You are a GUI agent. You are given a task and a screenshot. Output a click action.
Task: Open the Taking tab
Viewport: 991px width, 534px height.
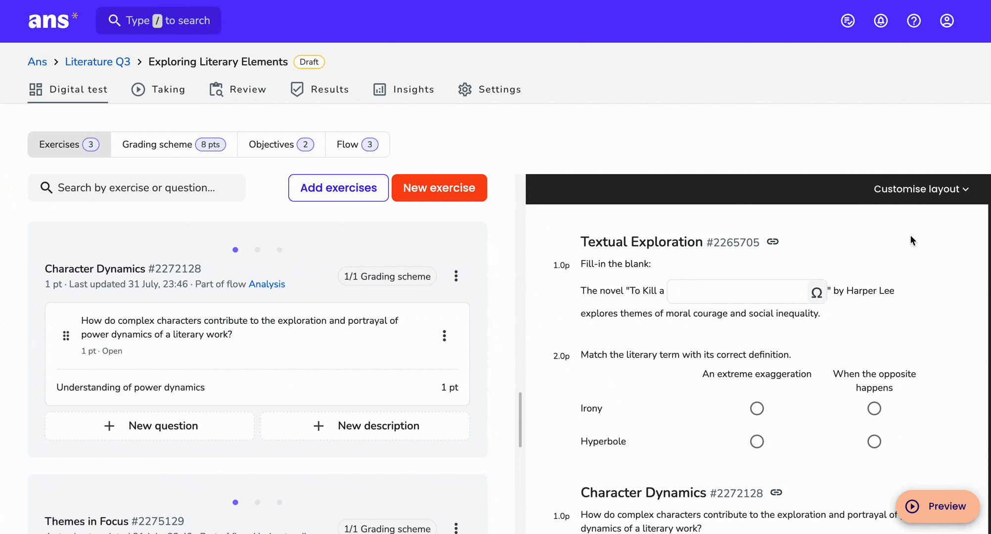[x=158, y=89]
